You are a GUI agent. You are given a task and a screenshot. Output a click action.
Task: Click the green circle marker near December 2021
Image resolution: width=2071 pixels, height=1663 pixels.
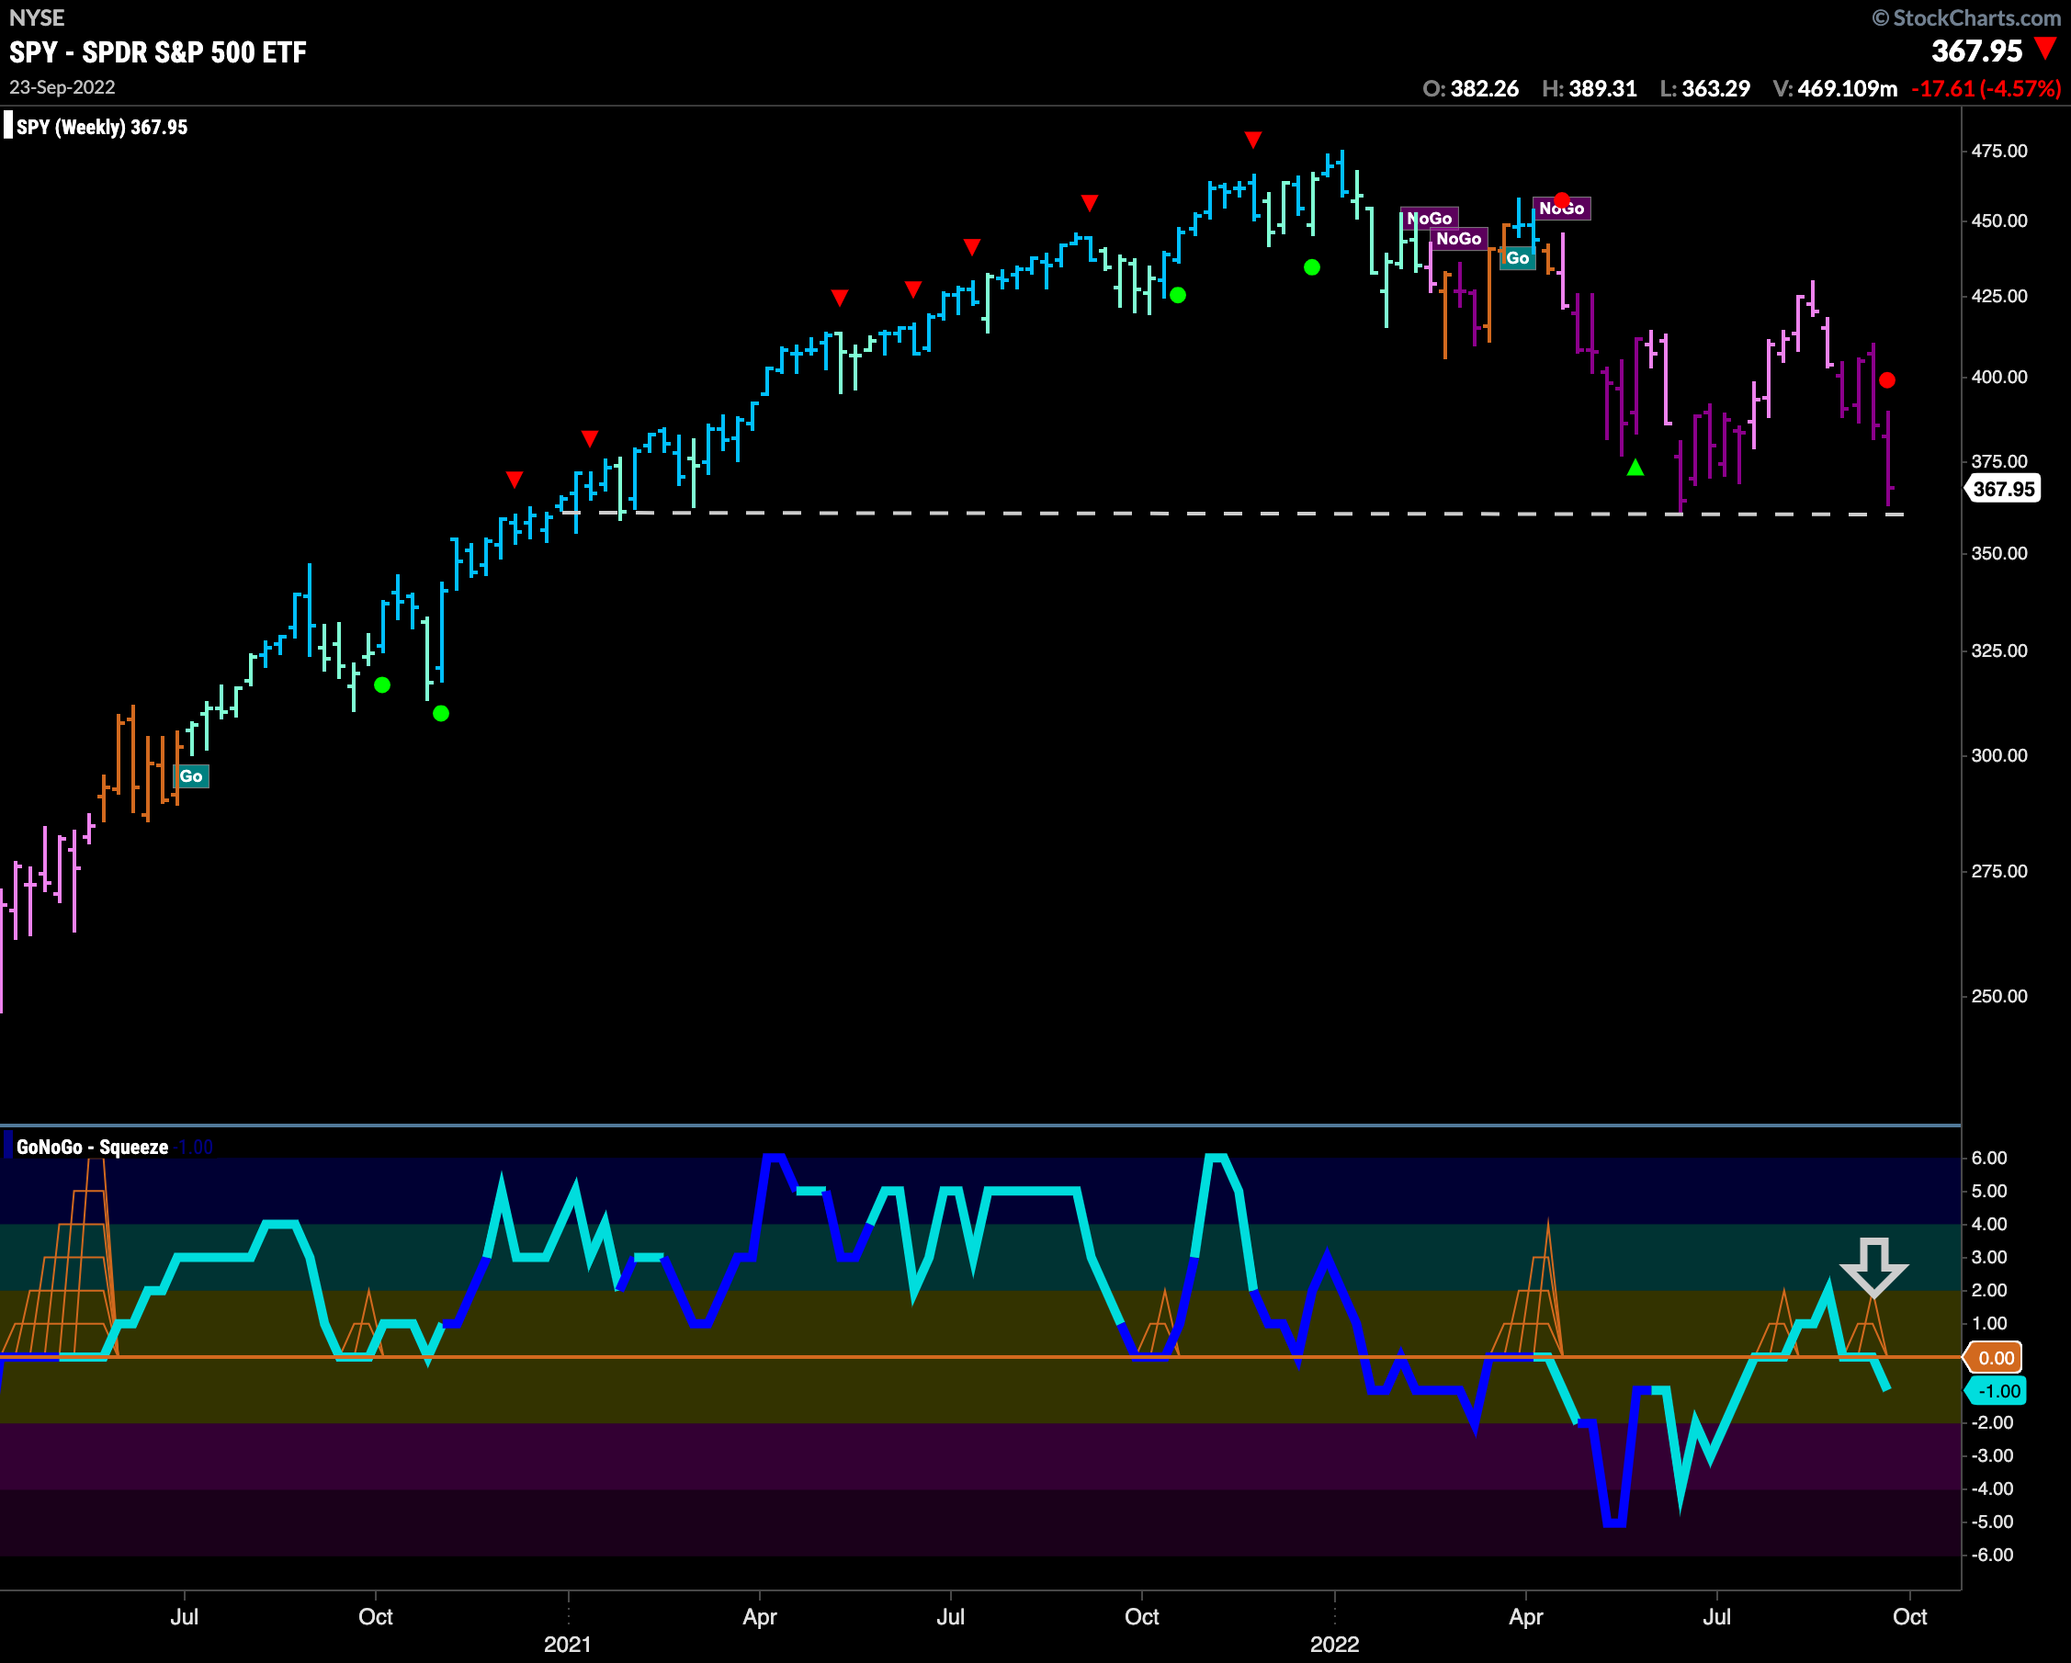pos(1312,268)
